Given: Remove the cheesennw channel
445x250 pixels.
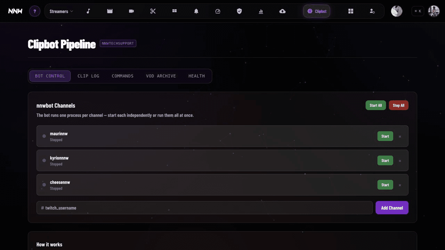Looking at the screenshot, I should 400,185.
